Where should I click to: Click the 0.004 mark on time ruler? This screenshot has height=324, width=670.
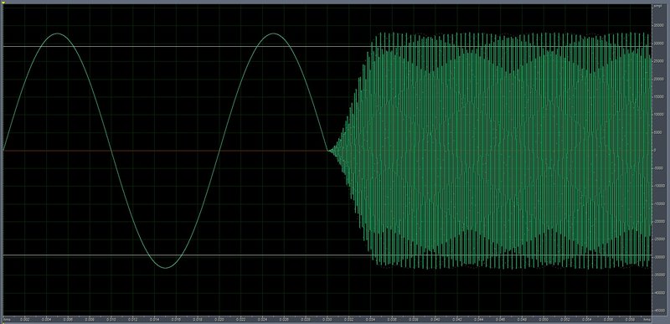pyautogui.click(x=47, y=319)
